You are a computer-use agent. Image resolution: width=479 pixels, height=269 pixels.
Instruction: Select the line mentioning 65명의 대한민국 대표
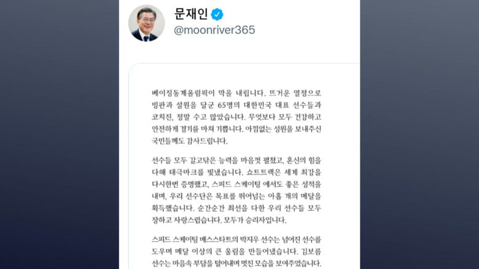(x=236, y=105)
